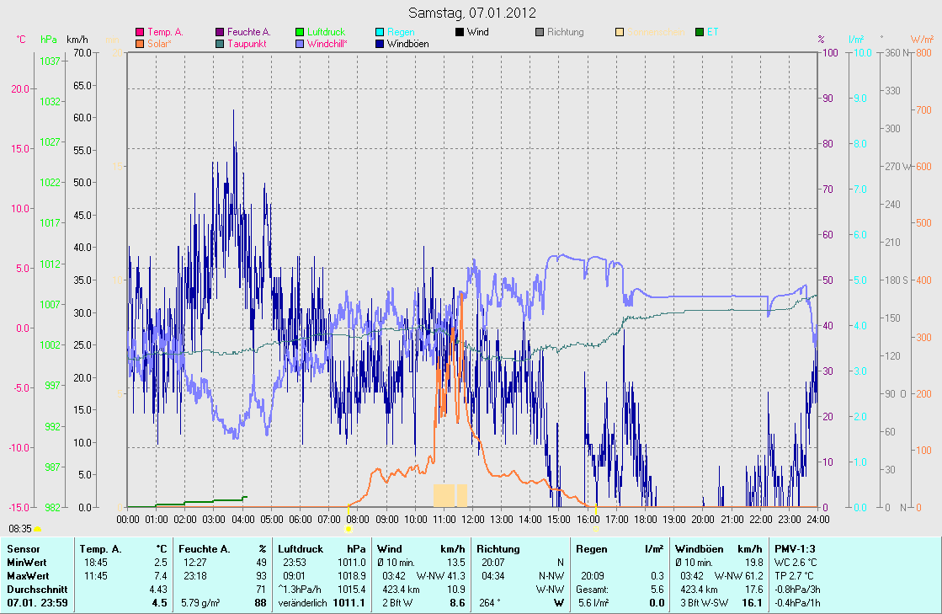Click the dark green ET legend swatch
This screenshot has width=942, height=614.
(x=700, y=32)
